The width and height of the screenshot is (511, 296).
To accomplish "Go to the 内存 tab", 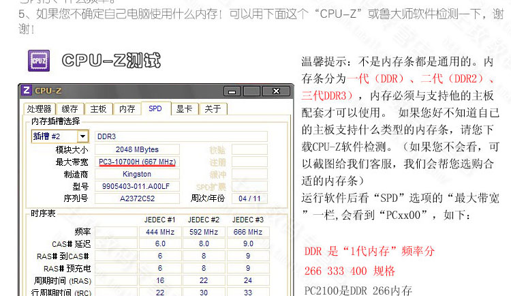I will (127, 109).
